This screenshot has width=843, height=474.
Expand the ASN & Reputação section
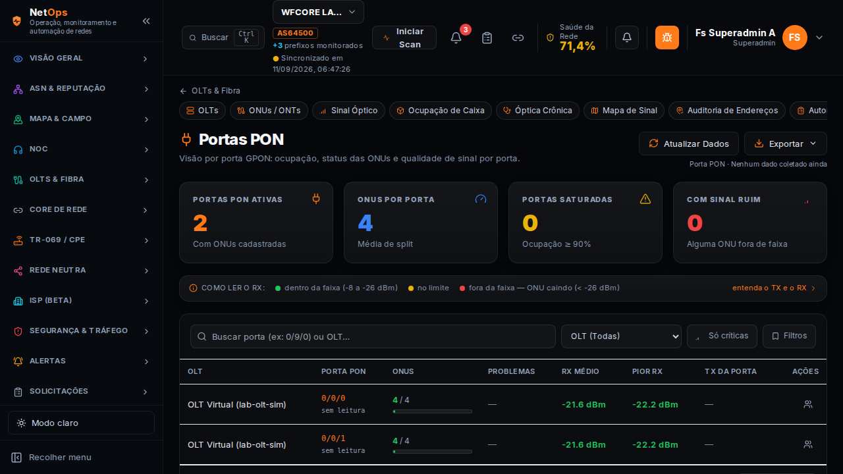click(82, 89)
